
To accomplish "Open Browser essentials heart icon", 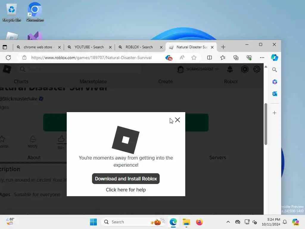I will [249, 58].
